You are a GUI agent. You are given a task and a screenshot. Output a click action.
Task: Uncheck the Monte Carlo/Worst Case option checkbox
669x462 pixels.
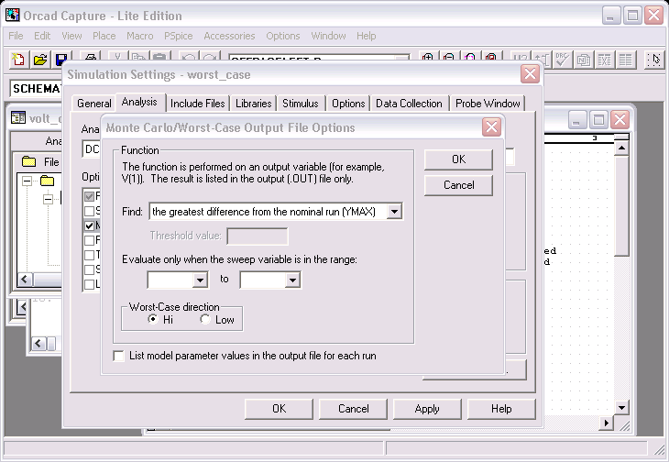(x=89, y=225)
